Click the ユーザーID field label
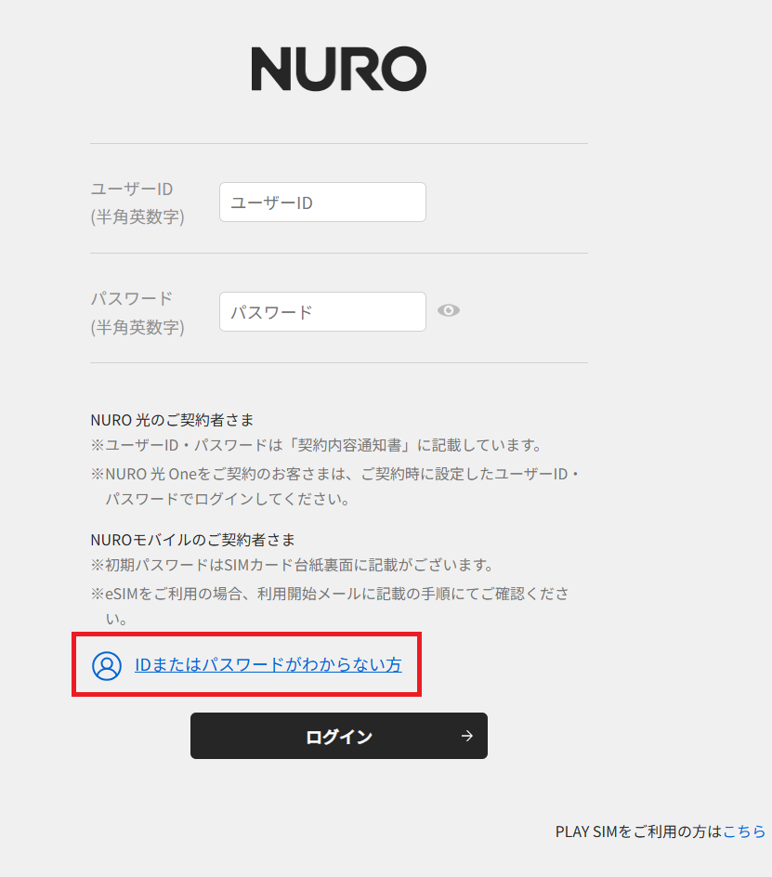This screenshot has width=772, height=877. (x=132, y=189)
